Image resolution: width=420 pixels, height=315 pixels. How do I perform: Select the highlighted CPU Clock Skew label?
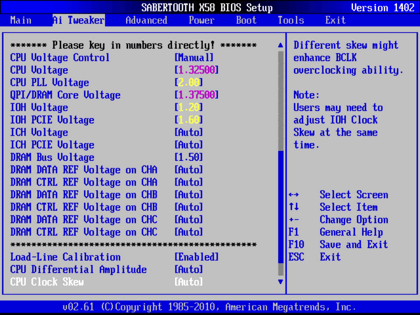[x=47, y=282]
